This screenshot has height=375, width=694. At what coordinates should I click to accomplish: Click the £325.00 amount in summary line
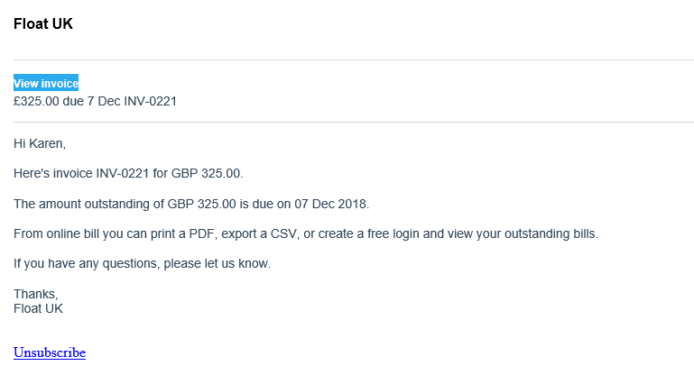coord(36,101)
